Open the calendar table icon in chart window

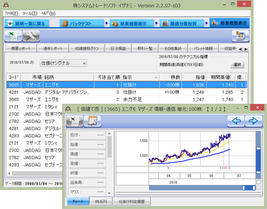[x=92, y=121]
